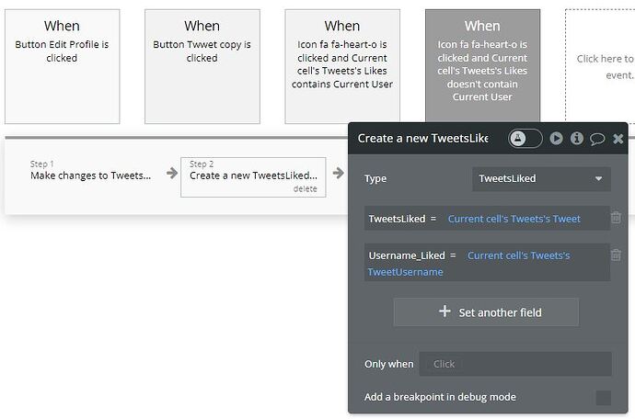Viewport: 635px width, 419px height.
Task: Click the TweetsLiked field label
Action: (397, 219)
